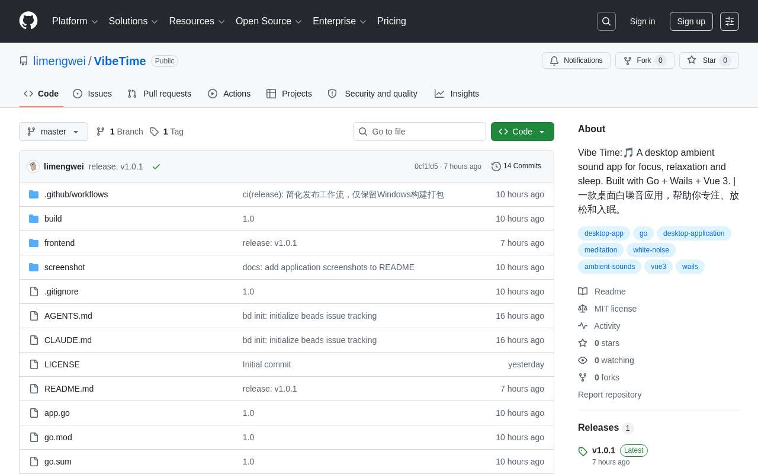Switch to the Actions tab

[229, 94]
